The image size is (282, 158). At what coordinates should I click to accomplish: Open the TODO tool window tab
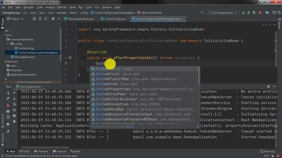(25, 151)
